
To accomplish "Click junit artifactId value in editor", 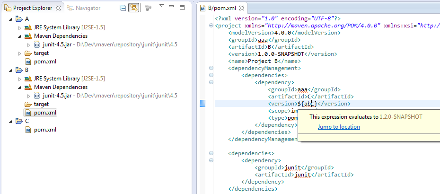I will coord(302,175).
